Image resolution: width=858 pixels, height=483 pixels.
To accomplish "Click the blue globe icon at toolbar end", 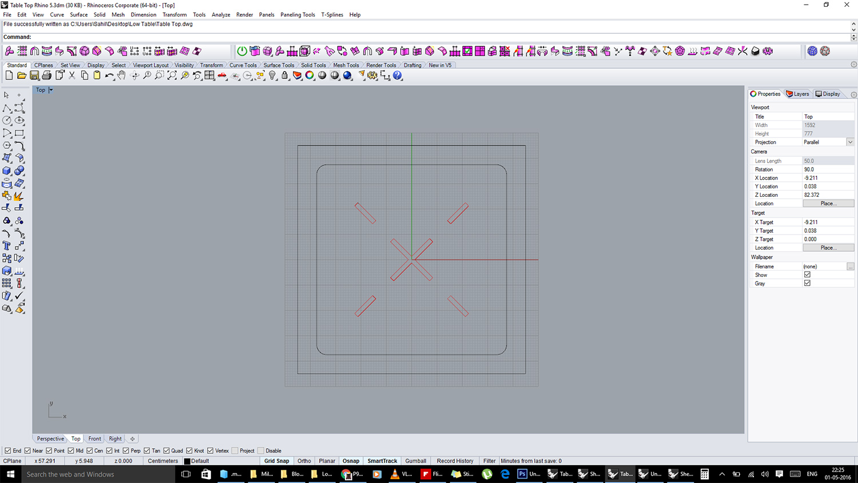I will (x=812, y=51).
